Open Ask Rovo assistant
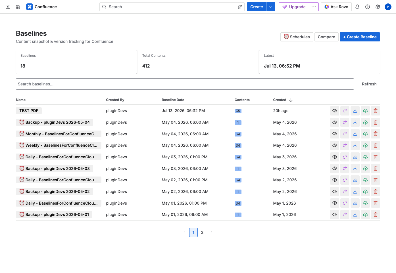 [336, 7]
